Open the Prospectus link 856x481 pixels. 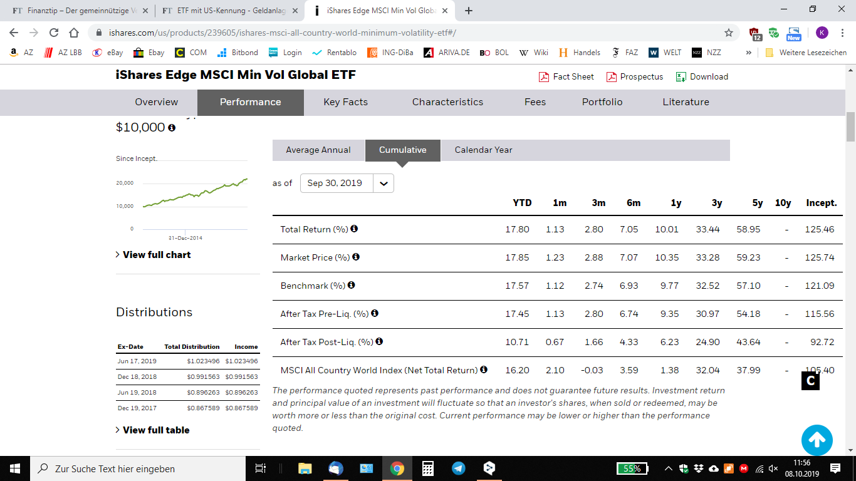(x=642, y=77)
